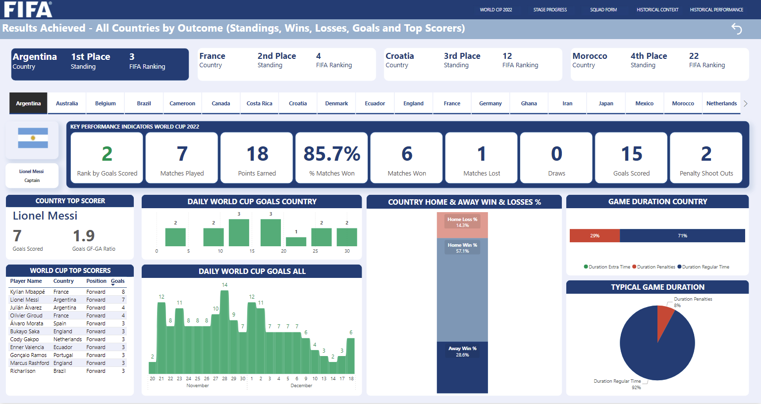Click the tallest bar labeled 14

pos(224,332)
